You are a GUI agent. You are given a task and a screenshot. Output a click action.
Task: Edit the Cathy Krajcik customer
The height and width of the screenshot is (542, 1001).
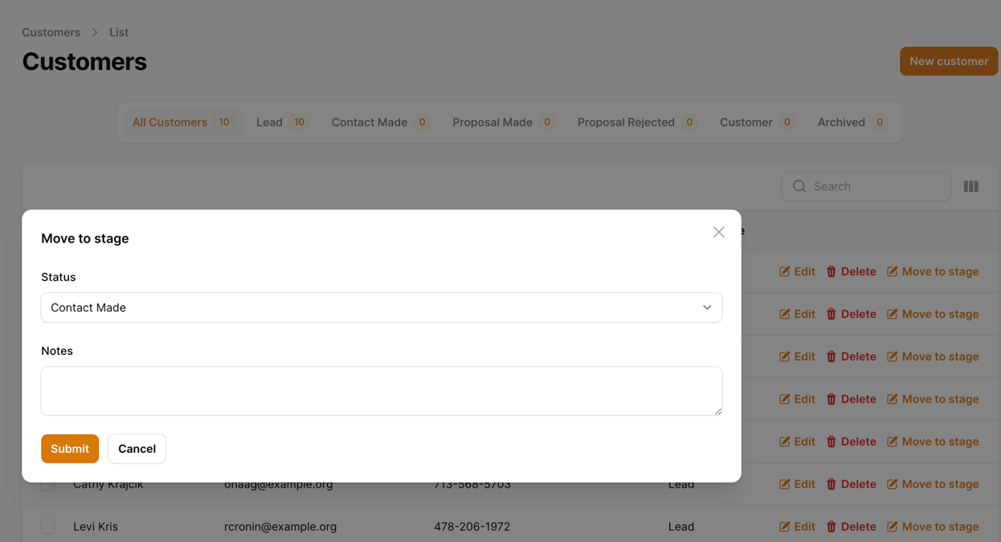797,484
